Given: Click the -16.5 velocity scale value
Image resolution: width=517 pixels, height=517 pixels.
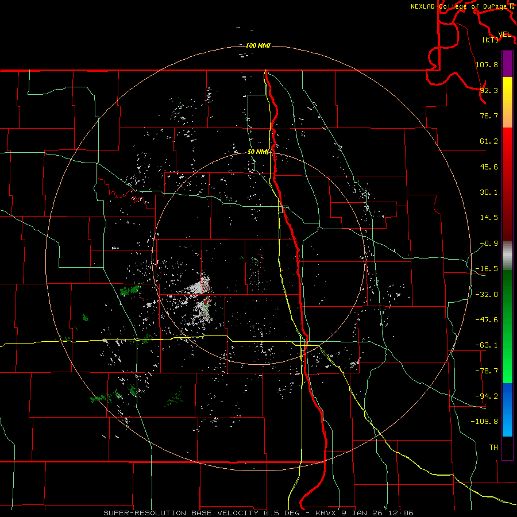Looking at the screenshot, I should click(x=487, y=269).
